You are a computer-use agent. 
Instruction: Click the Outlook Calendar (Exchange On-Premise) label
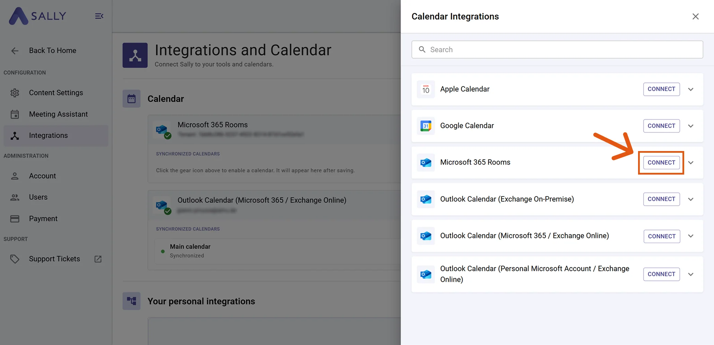507,199
